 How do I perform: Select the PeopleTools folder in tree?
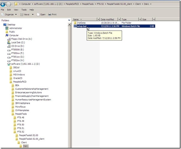21,114
